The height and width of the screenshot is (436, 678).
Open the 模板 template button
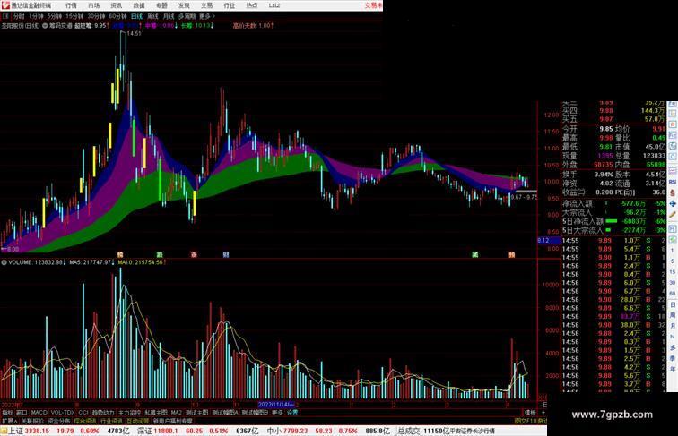530,413
